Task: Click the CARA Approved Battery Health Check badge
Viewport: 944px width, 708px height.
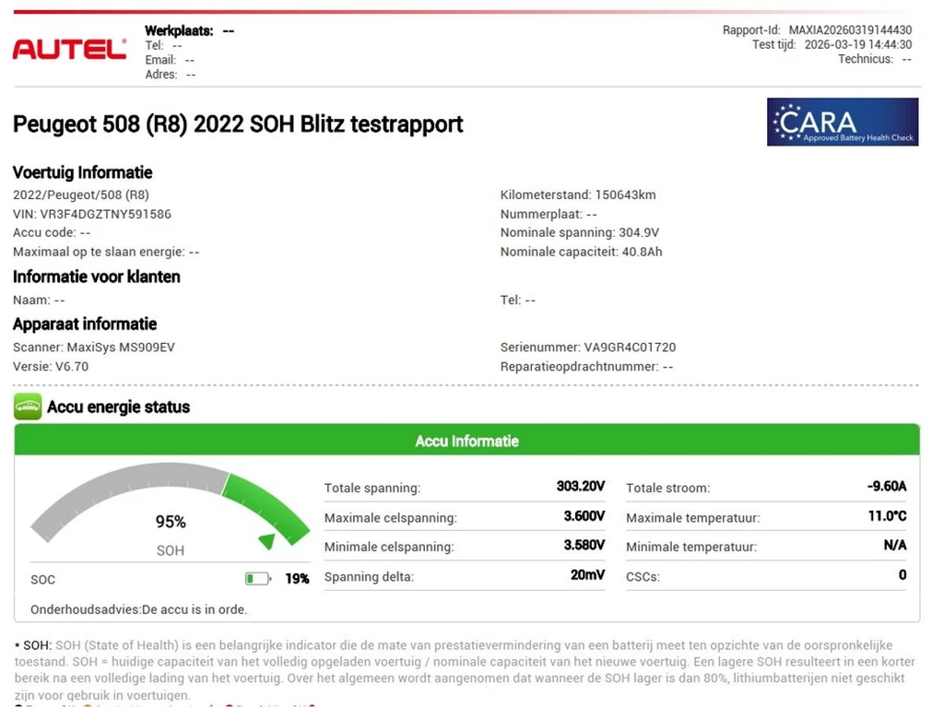Action: tap(842, 122)
